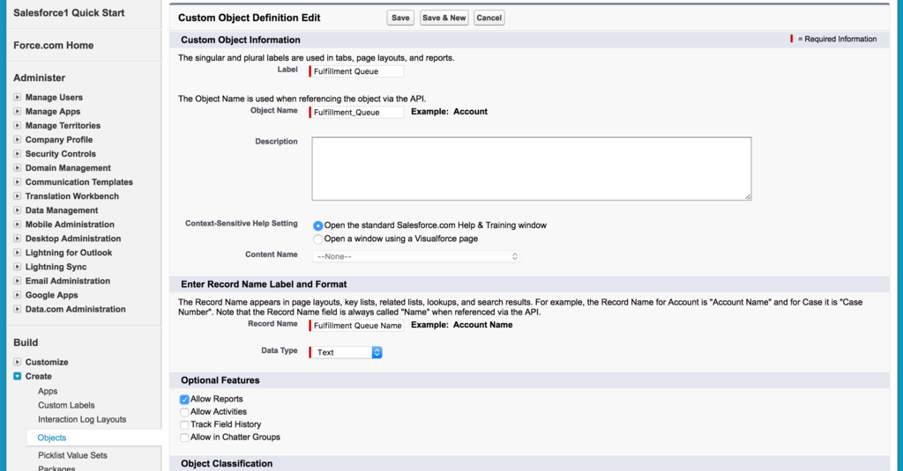Viewport: 903px width, 471px height.
Task: Open Google Apps link
Action: click(x=51, y=294)
